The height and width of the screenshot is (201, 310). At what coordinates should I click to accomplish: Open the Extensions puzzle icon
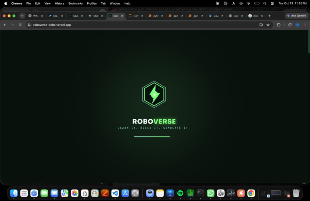tap(278, 25)
